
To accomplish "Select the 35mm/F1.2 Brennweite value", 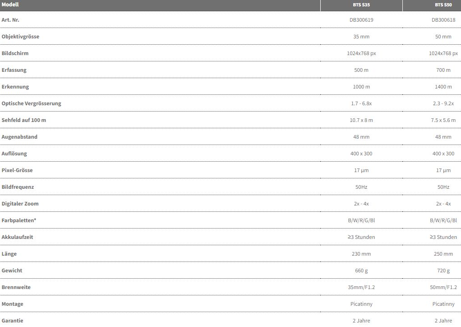I will [x=361, y=287].
